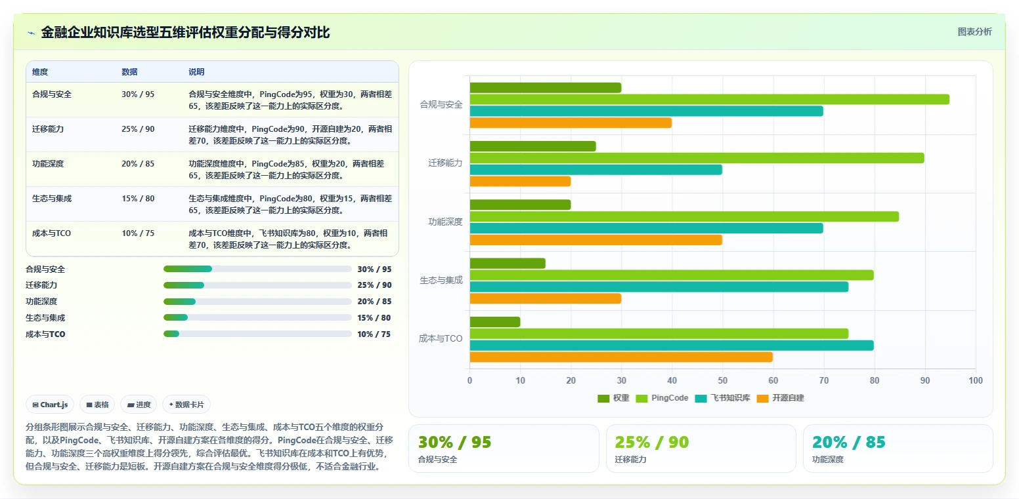Viewport: 1019px width, 499px height.
Task: Click table cell 10% / 75
Action: (x=138, y=233)
